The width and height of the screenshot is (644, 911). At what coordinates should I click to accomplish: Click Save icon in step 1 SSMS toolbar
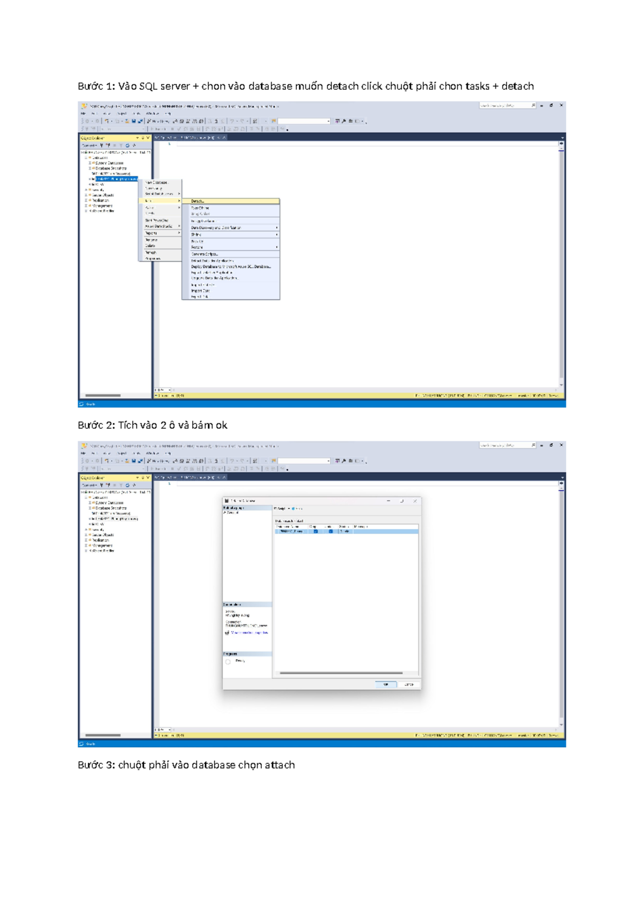tap(134, 121)
